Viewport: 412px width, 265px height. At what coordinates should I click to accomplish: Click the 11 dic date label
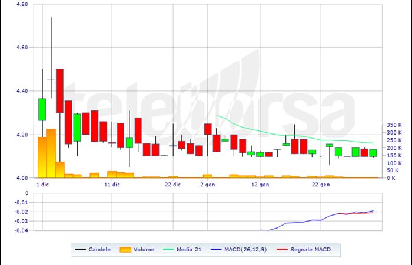(112, 185)
